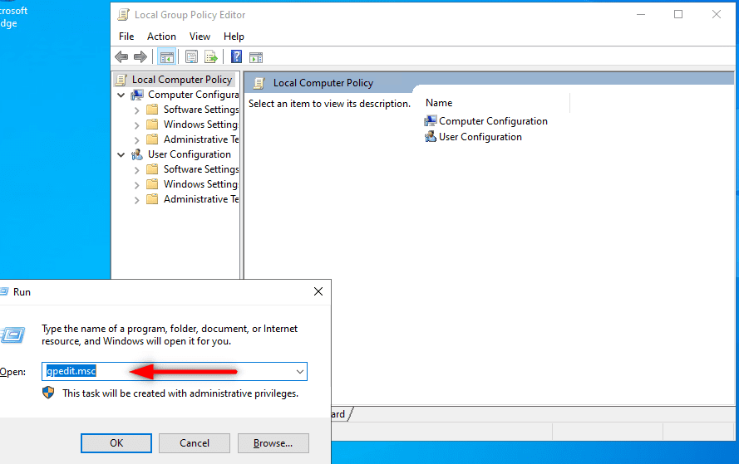Open Properties from toolbar icon
This screenshot has height=464, width=739.
192,57
